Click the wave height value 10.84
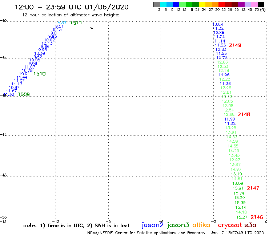This screenshot has width=269, height=236. pos(218,24)
